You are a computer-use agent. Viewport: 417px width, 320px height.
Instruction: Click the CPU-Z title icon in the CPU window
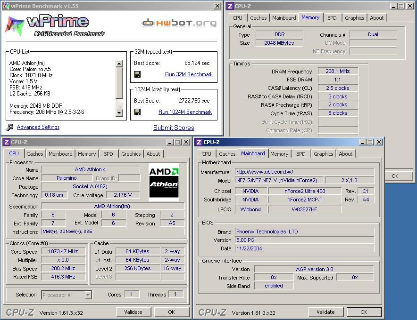(7, 142)
